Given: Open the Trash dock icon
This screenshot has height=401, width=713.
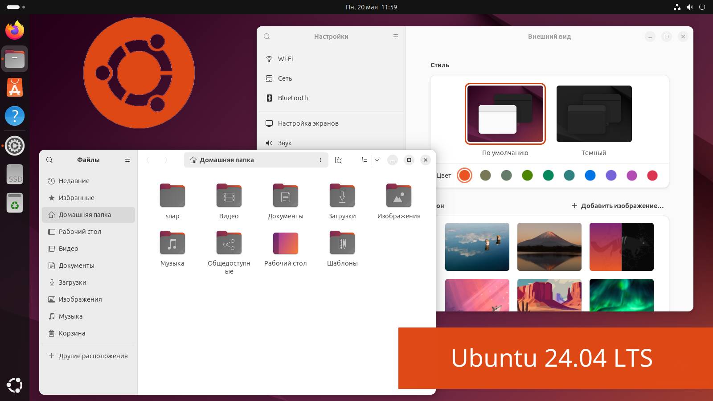Looking at the screenshot, I should point(15,203).
